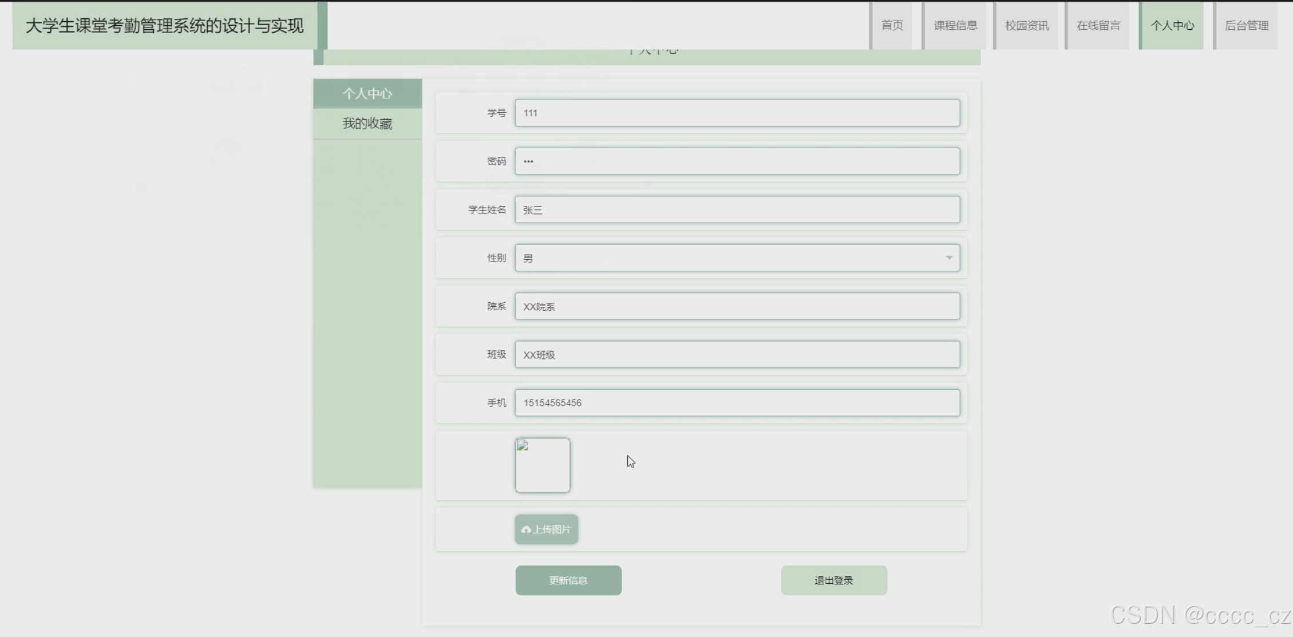Expand the 性别 gender dropdown arrow
1293x637 pixels.
point(949,258)
